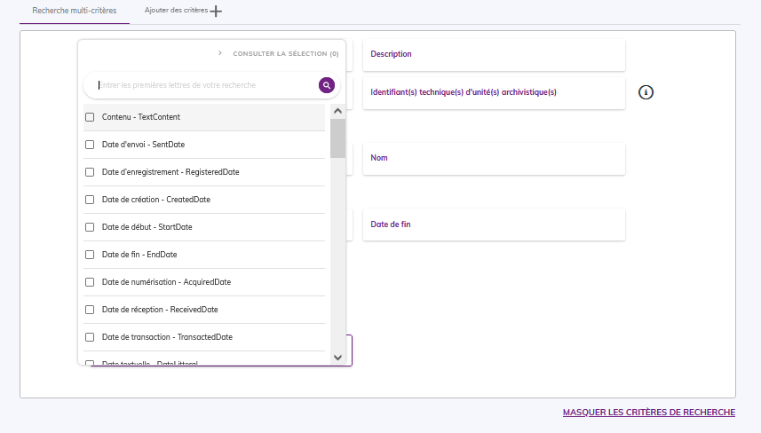Switch to Ajouter des critères tab
This screenshot has width=761, height=433.
[x=176, y=11]
